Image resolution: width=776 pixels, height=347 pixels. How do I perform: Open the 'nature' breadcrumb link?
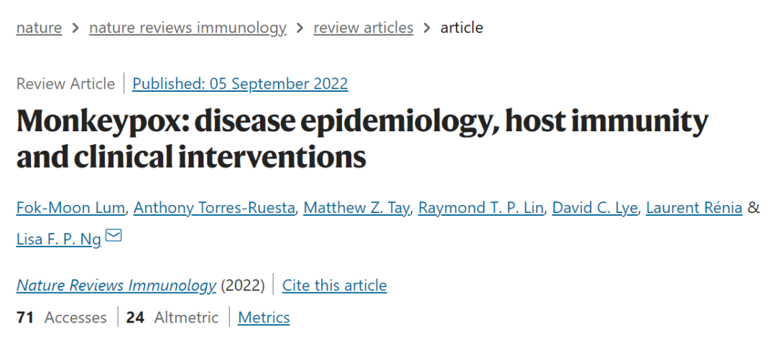39,28
